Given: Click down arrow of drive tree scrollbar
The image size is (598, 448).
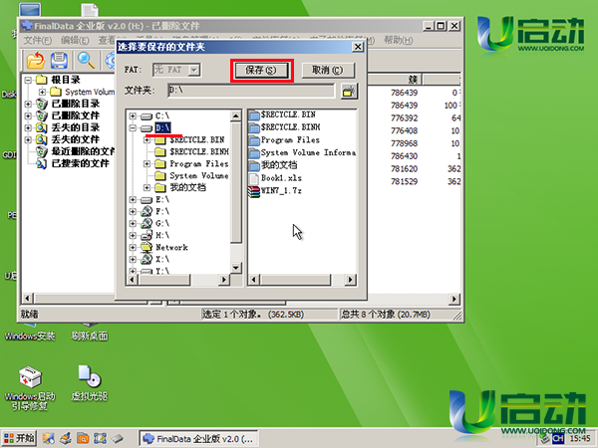Looking at the screenshot, I should (x=236, y=268).
